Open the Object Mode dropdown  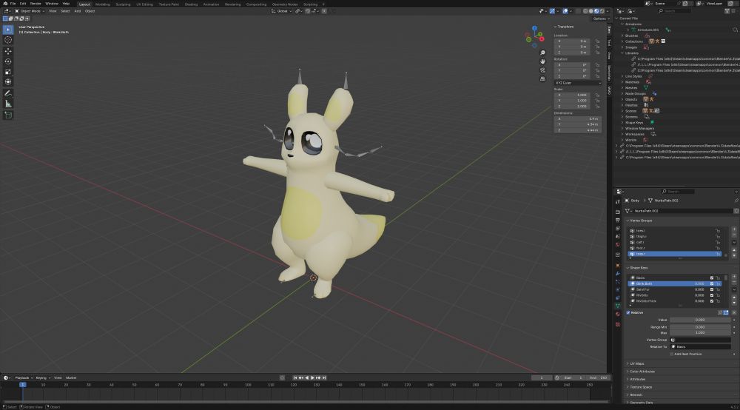(30, 11)
